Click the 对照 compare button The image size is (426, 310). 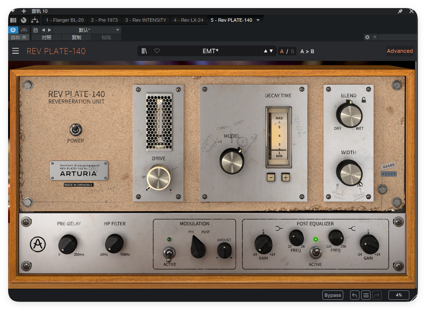tap(46, 37)
